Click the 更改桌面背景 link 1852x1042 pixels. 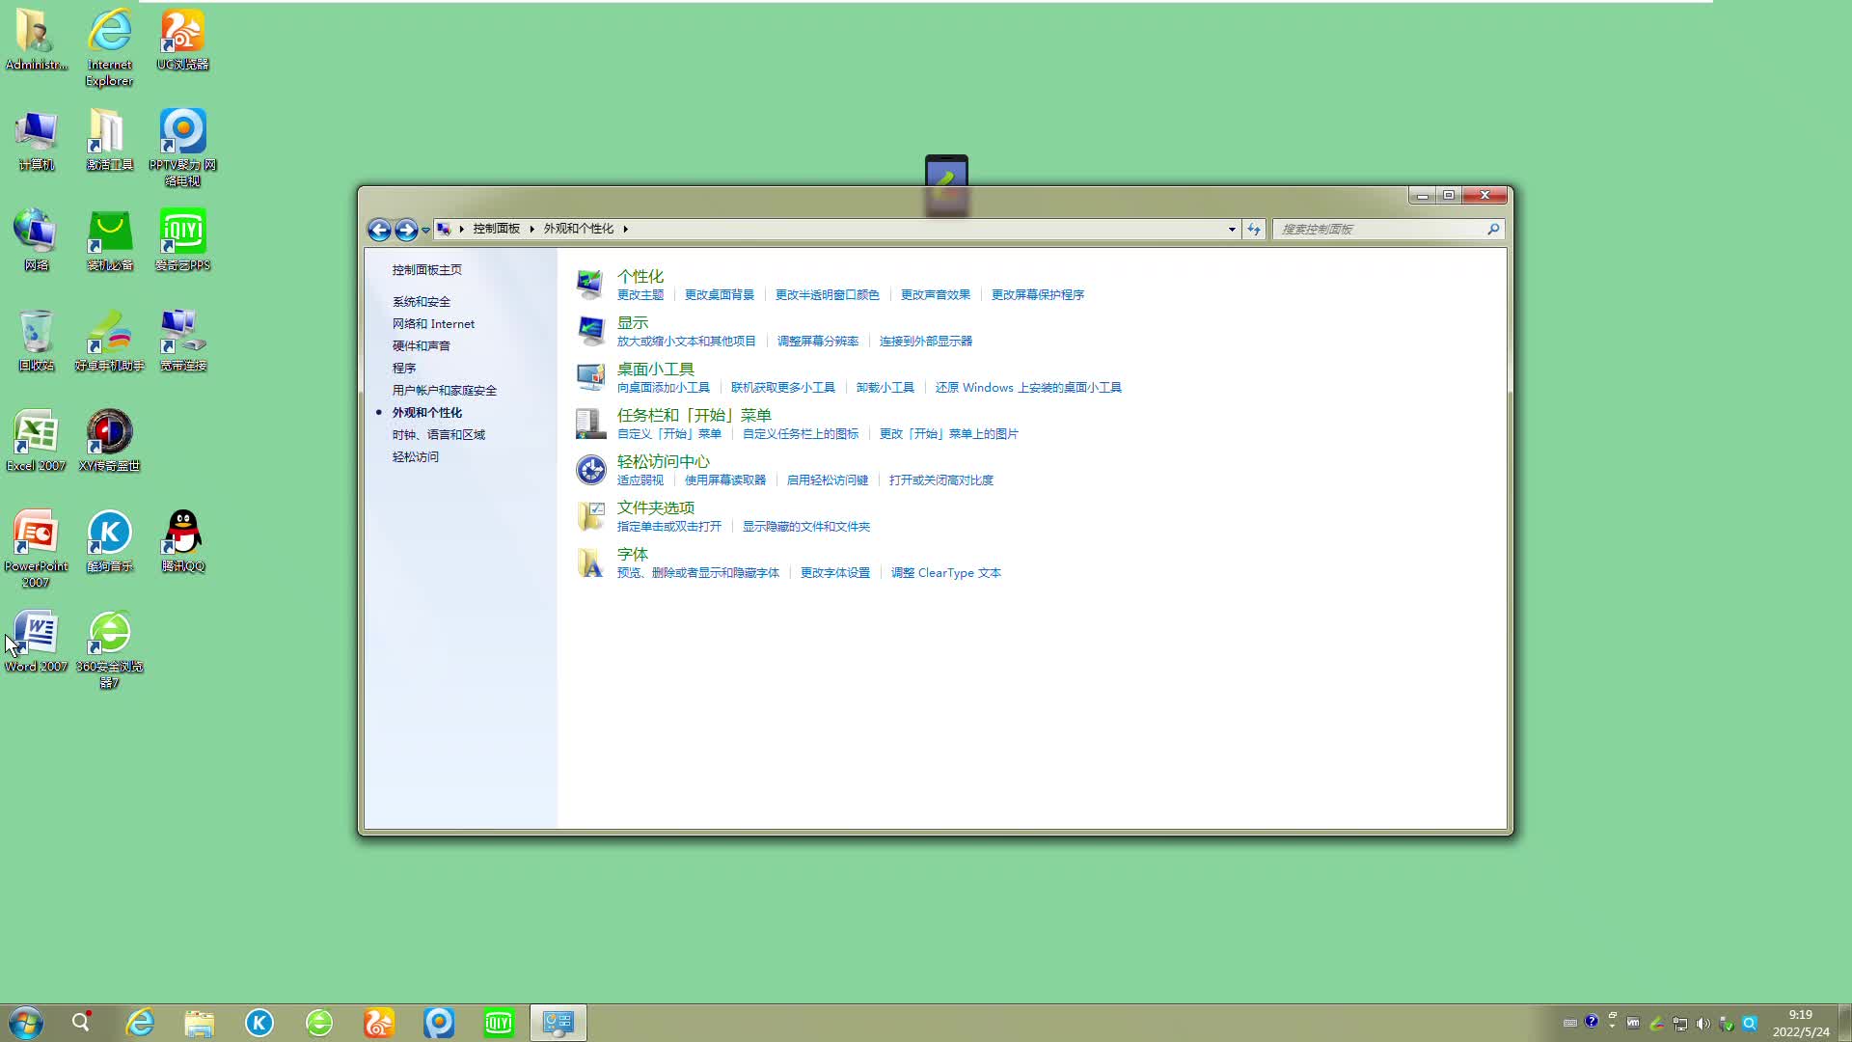coord(719,294)
